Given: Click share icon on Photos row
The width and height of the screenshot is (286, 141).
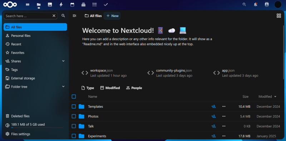Looking at the screenshot, I should tap(213, 116).
